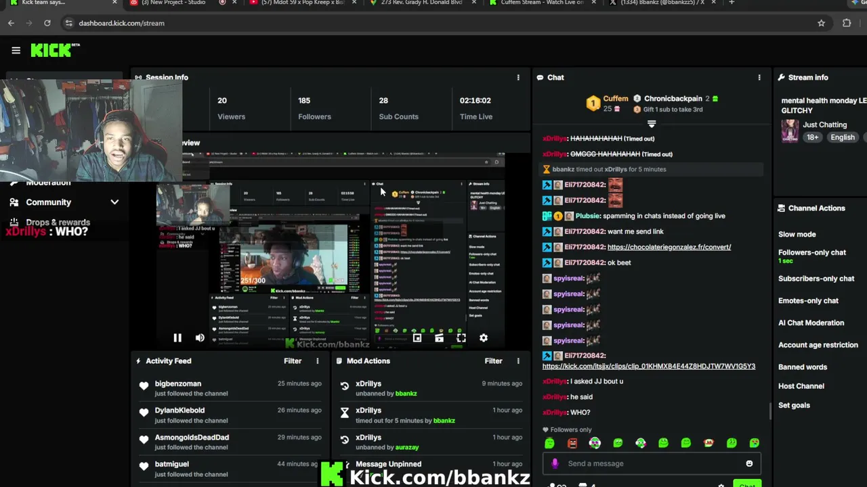The image size is (867, 487).
Task: Pause the stream preview player
Action: 177,338
